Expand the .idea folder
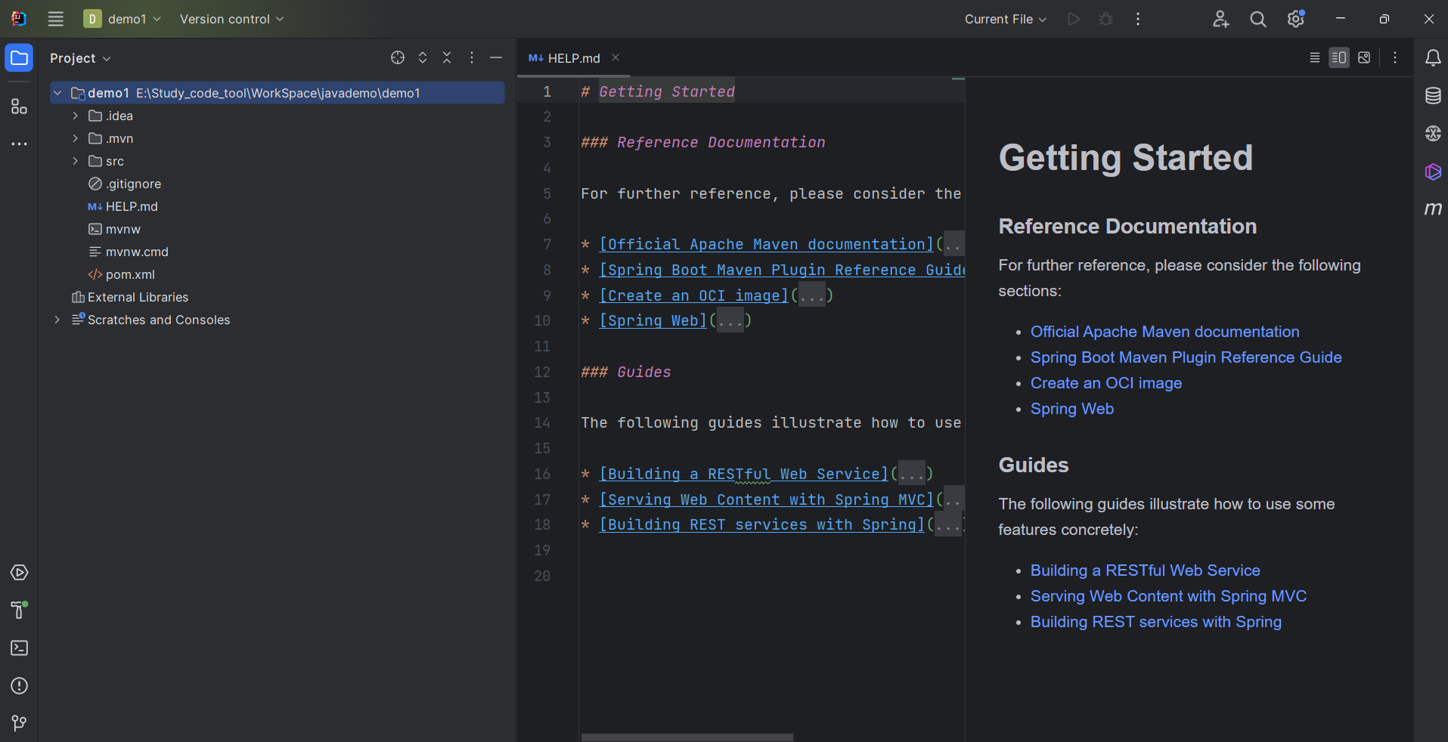The image size is (1448, 742). click(x=75, y=116)
